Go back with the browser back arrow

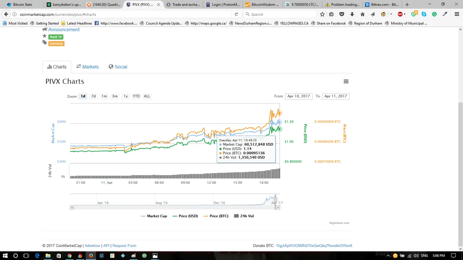click(6, 14)
